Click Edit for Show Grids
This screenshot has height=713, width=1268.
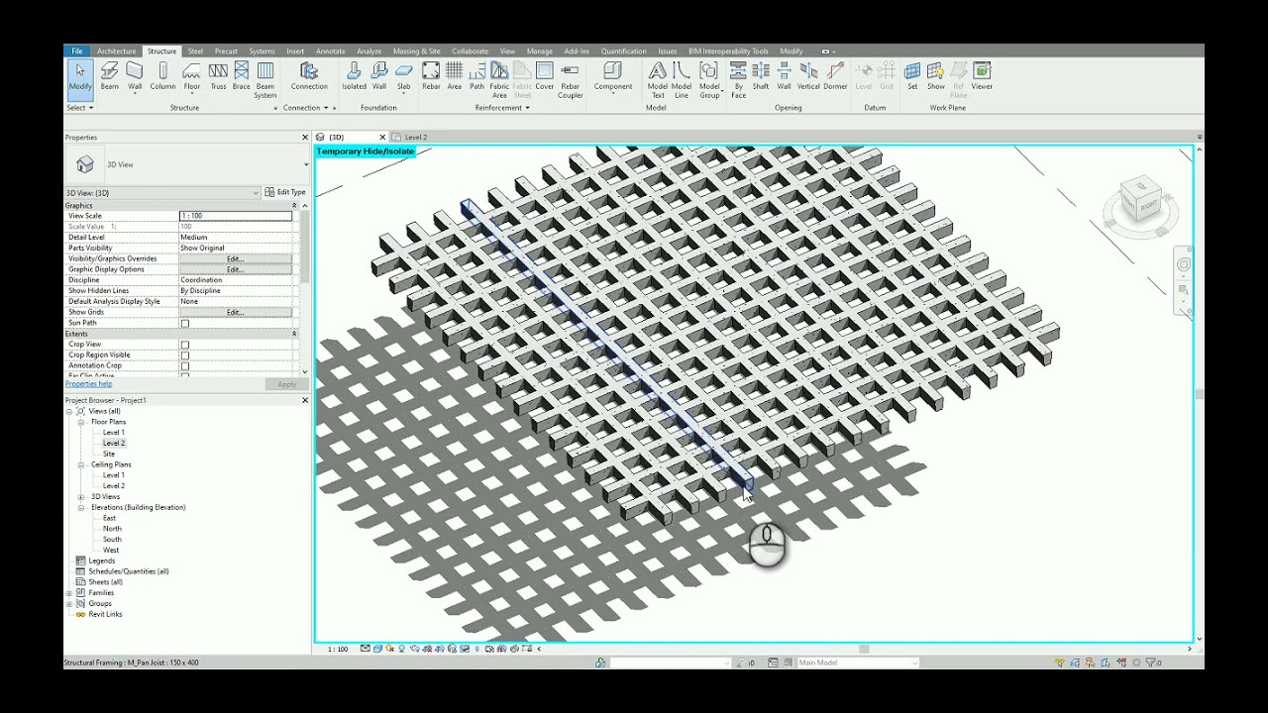[235, 312]
